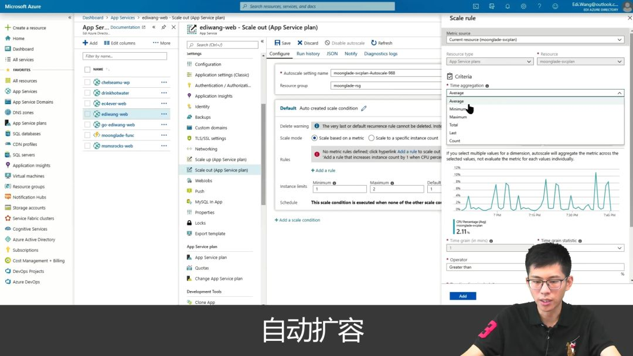Open the notifications bell icon
The width and height of the screenshot is (633, 356).
click(508, 6)
